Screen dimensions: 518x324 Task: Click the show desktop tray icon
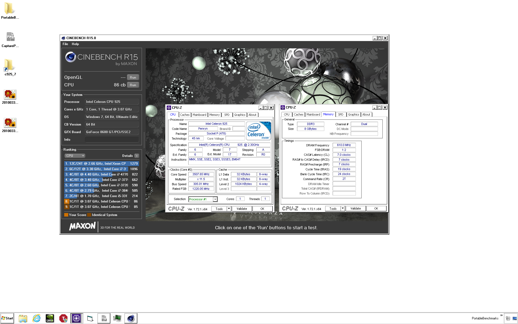(515, 318)
